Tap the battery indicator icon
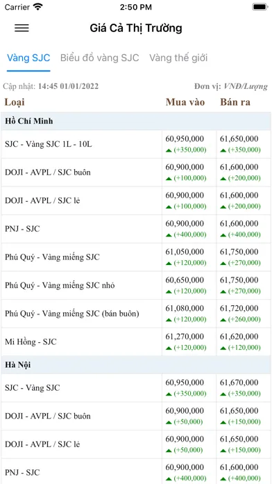 (x=260, y=7)
